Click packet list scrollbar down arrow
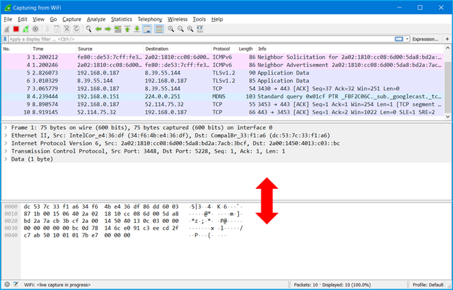Viewport: 453px width, 290px height. coord(448,117)
